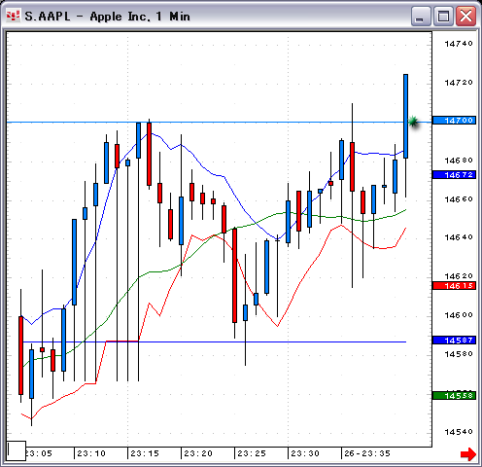The width and height of the screenshot is (482, 467).
Task: Click the 23:30 time axis label
Action: [305, 453]
